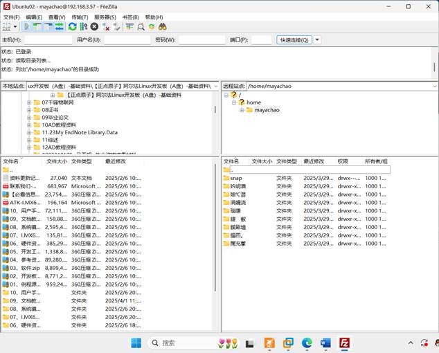Disconnect from the current server
439x353 pixels.
tap(106, 27)
